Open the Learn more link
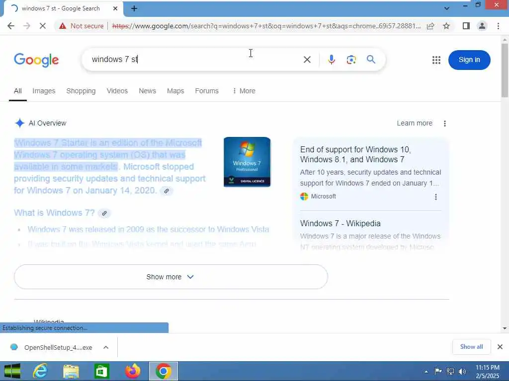 point(415,123)
